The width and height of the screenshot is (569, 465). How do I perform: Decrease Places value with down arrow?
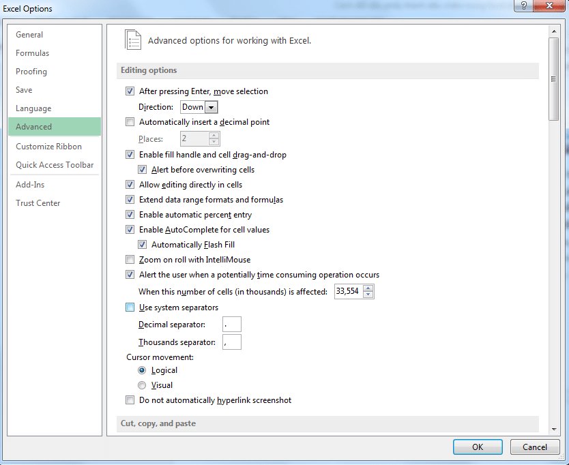pos(214,142)
